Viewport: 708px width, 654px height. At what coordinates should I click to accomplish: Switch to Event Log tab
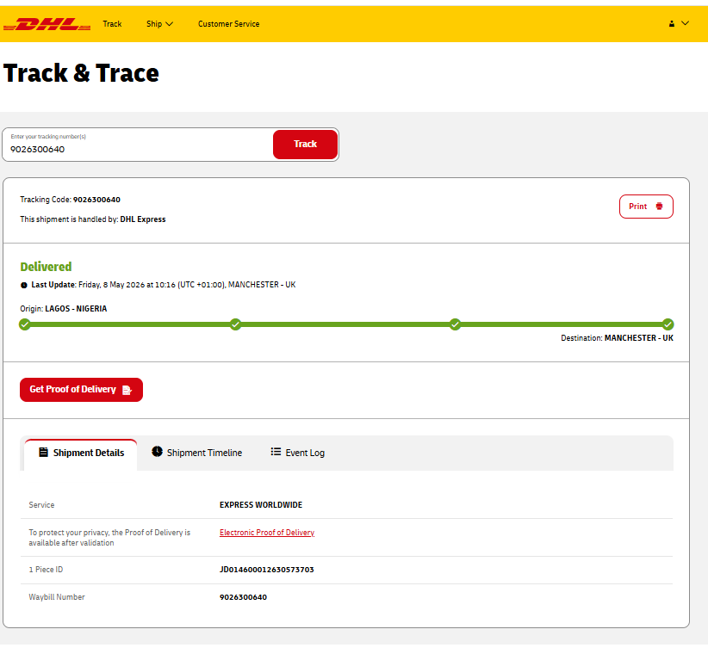pos(298,453)
